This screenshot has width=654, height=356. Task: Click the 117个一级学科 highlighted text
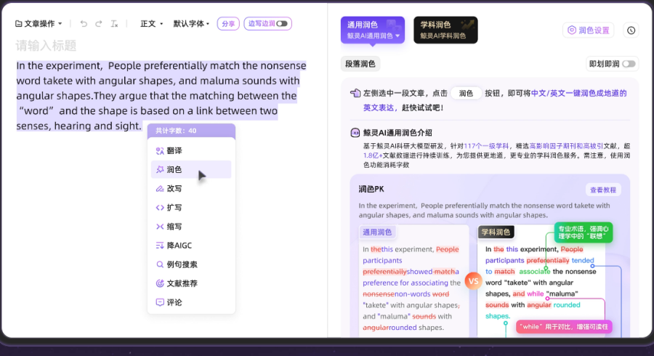click(486, 146)
